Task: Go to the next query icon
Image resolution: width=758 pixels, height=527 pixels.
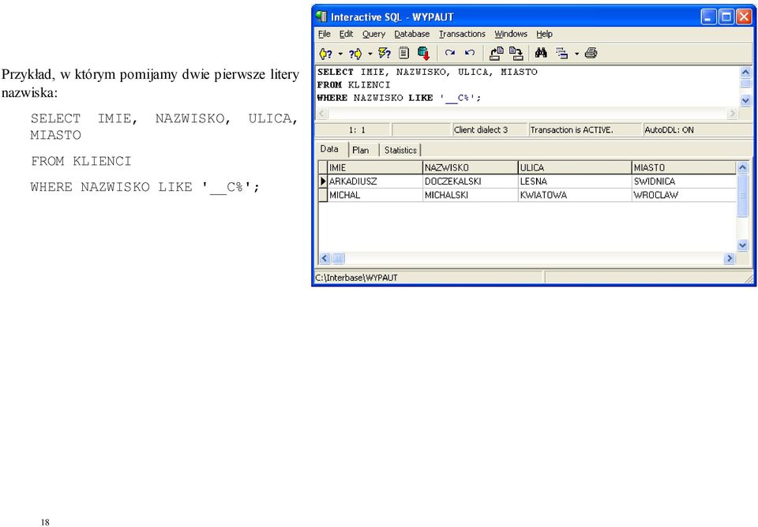Action: tap(355, 54)
